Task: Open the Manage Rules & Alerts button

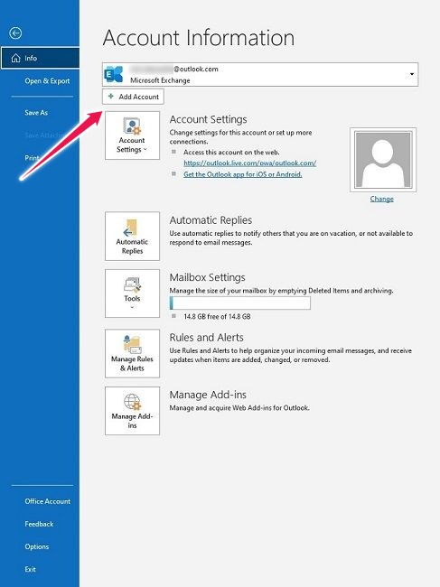Action: point(132,353)
